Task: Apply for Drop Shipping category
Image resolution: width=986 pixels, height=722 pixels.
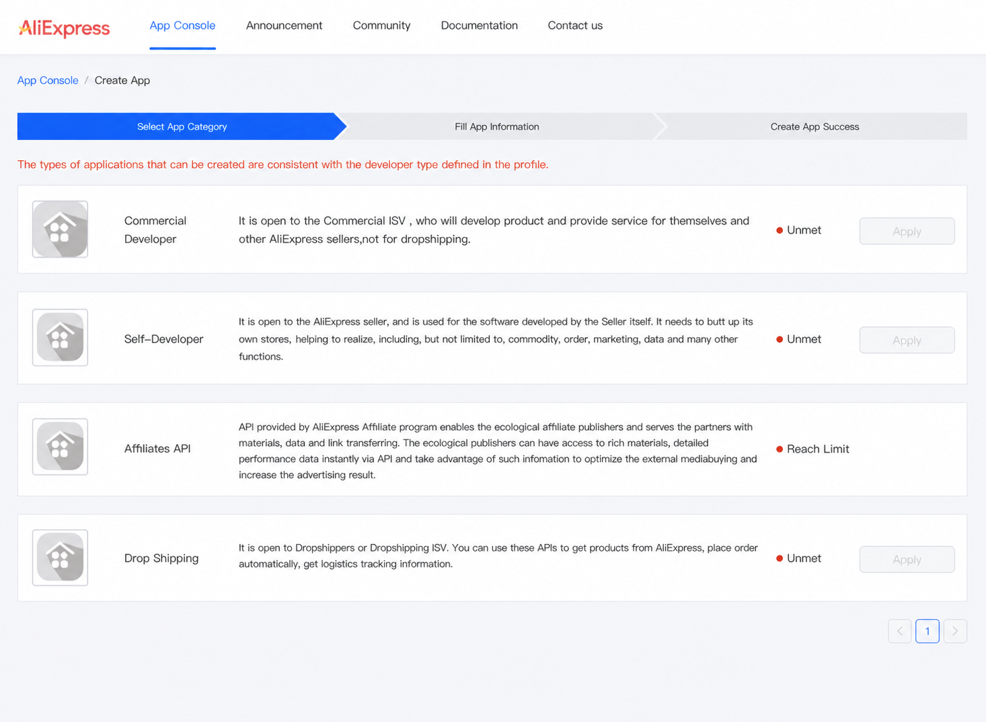Action: [x=907, y=559]
